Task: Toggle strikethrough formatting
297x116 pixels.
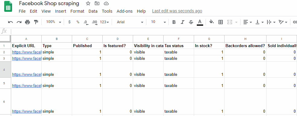Action: tap(191, 22)
